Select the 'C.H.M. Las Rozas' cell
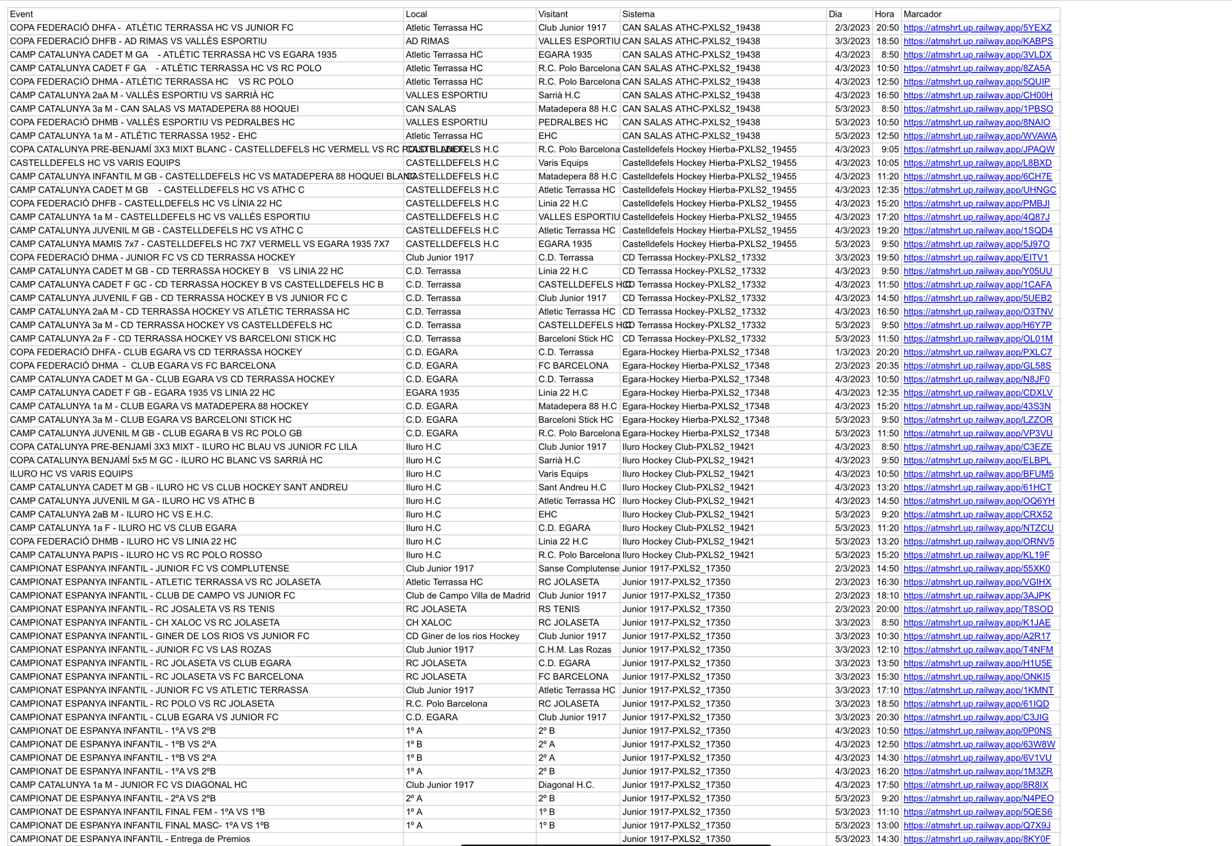This screenshot has height=846, width=1232. pos(577,650)
